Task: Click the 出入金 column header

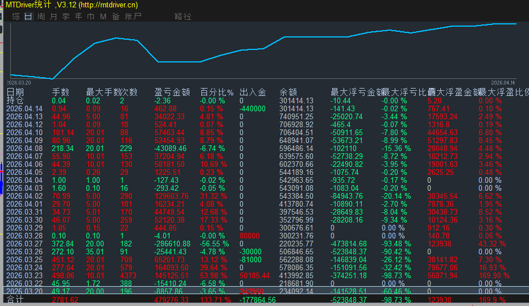Action: (x=253, y=92)
